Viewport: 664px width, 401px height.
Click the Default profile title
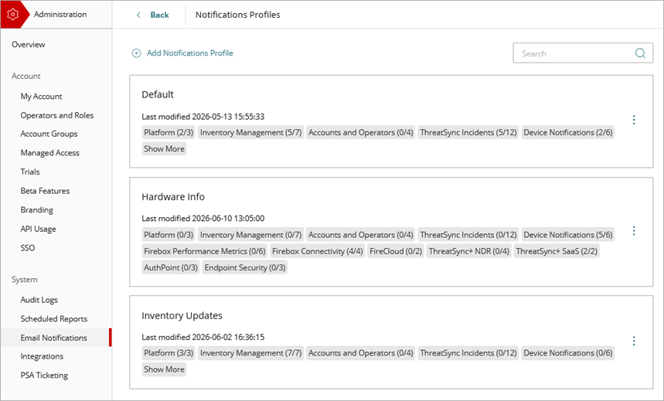click(158, 94)
